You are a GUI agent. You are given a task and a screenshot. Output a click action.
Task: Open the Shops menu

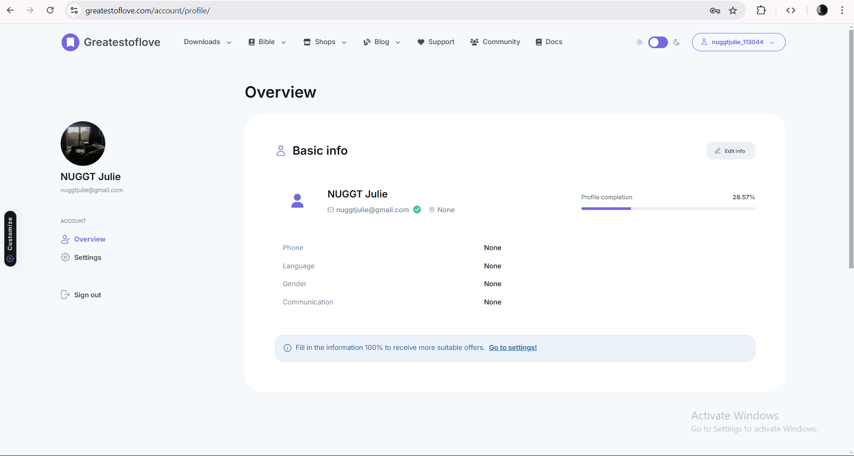pyautogui.click(x=325, y=42)
